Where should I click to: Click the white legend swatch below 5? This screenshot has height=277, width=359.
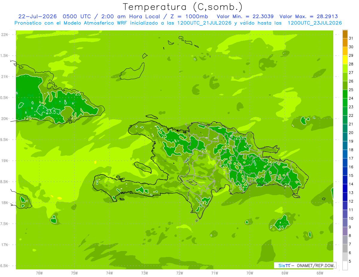345,265
